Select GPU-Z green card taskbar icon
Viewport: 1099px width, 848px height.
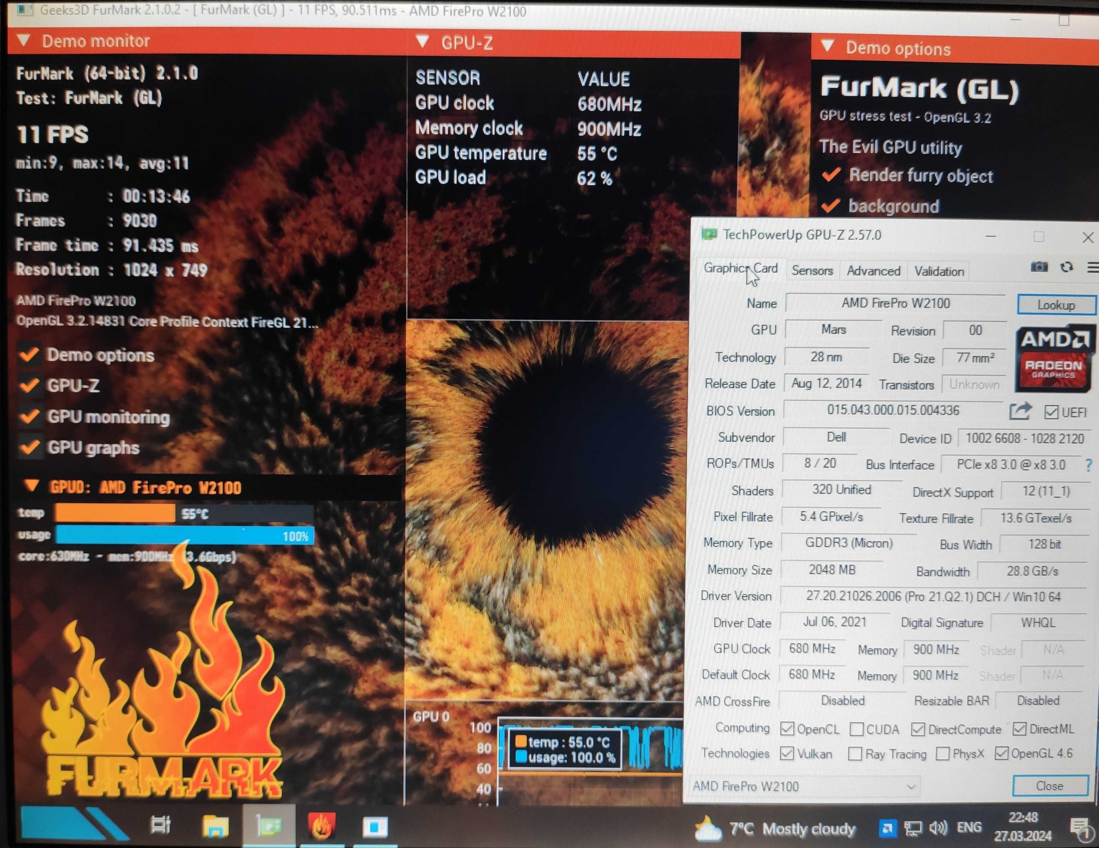pyautogui.click(x=269, y=826)
